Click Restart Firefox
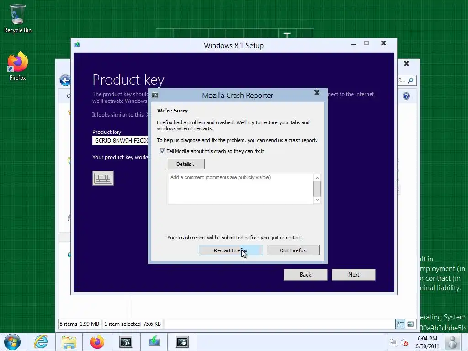Image resolution: width=468 pixels, height=351 pixels. click(x=231, y=250)
